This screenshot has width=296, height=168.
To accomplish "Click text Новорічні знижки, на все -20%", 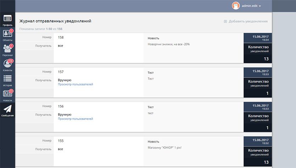I will [169, 44].
